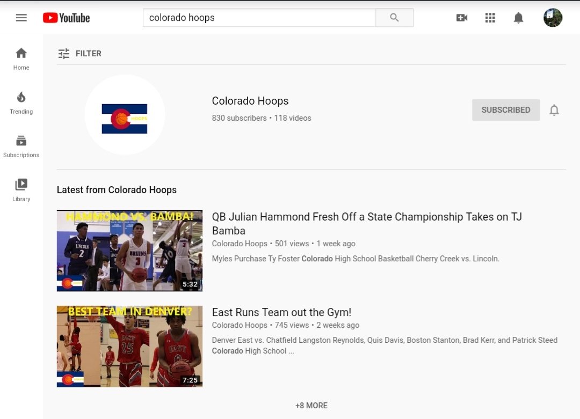The width and height of the screenshot is (580, 419).
Task: Open the YouTube apps grid icon
Action: tap(490, 18)
